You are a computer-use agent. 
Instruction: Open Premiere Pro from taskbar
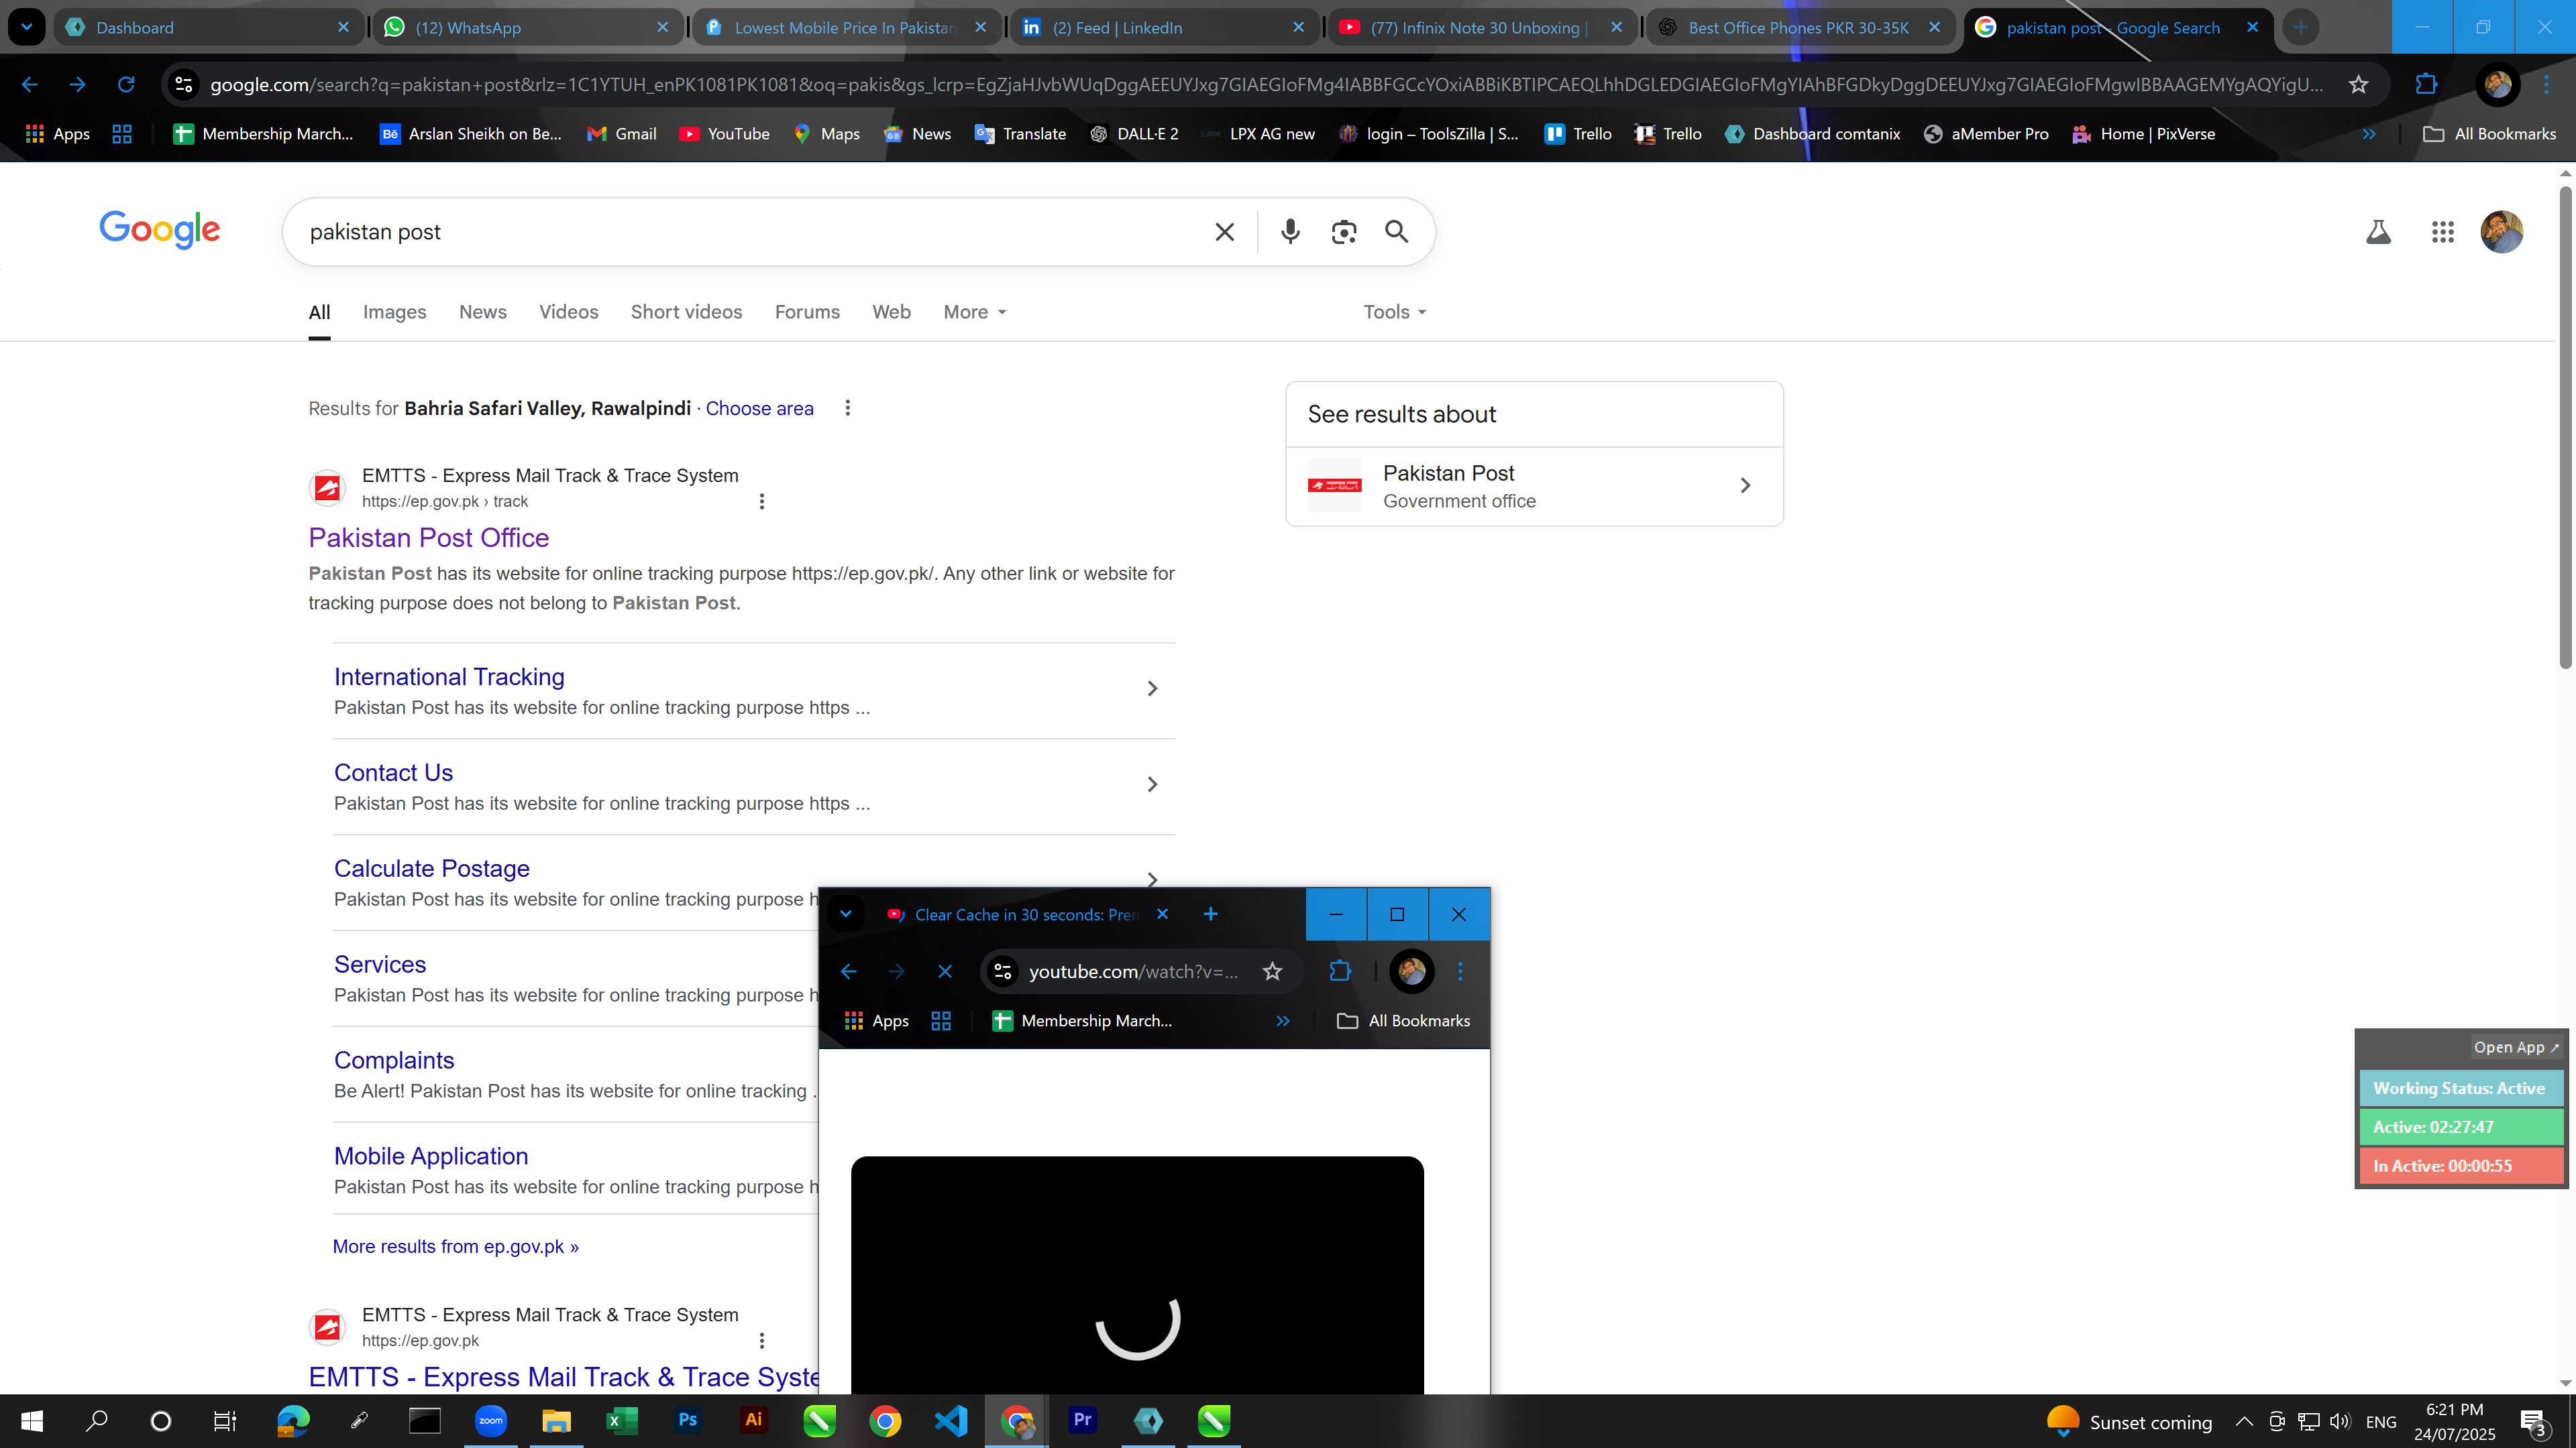[x=1082, y=1420]
